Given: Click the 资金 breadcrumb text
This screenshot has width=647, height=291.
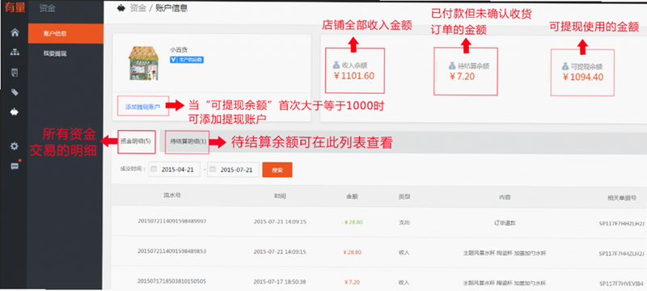Looking at the screenshot, I should [x=137, y=8].
